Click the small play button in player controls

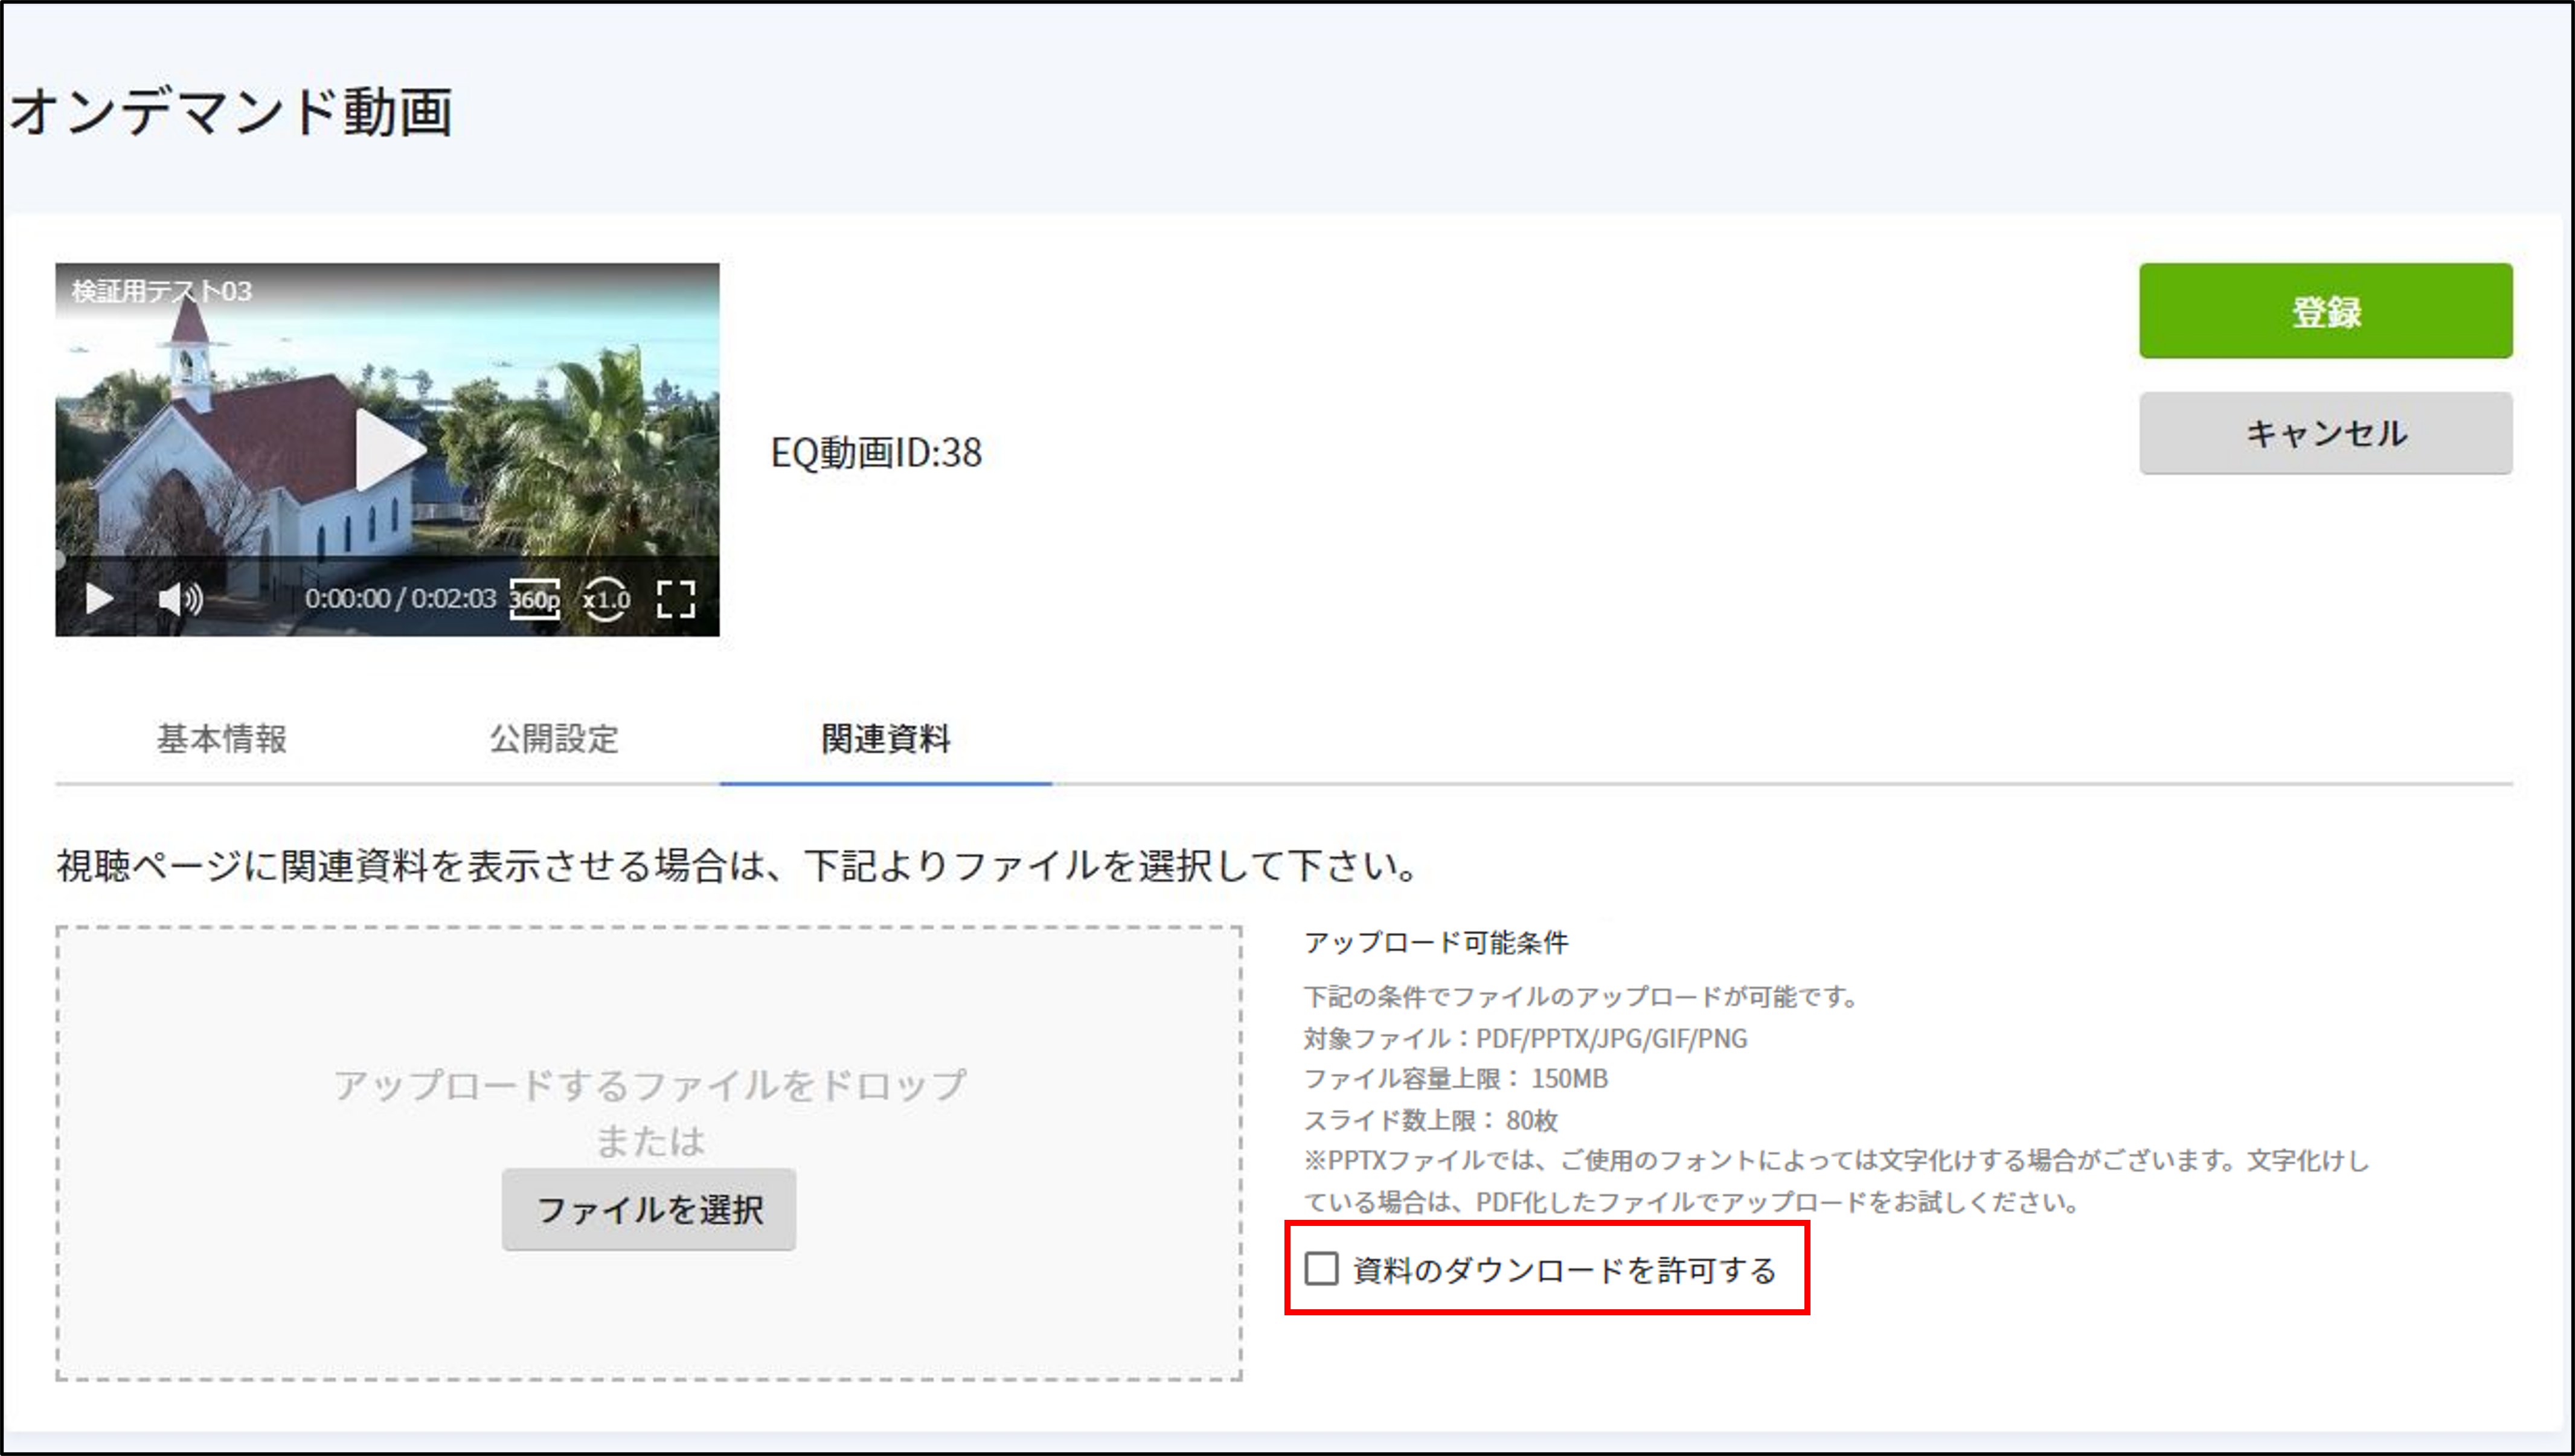99,599
